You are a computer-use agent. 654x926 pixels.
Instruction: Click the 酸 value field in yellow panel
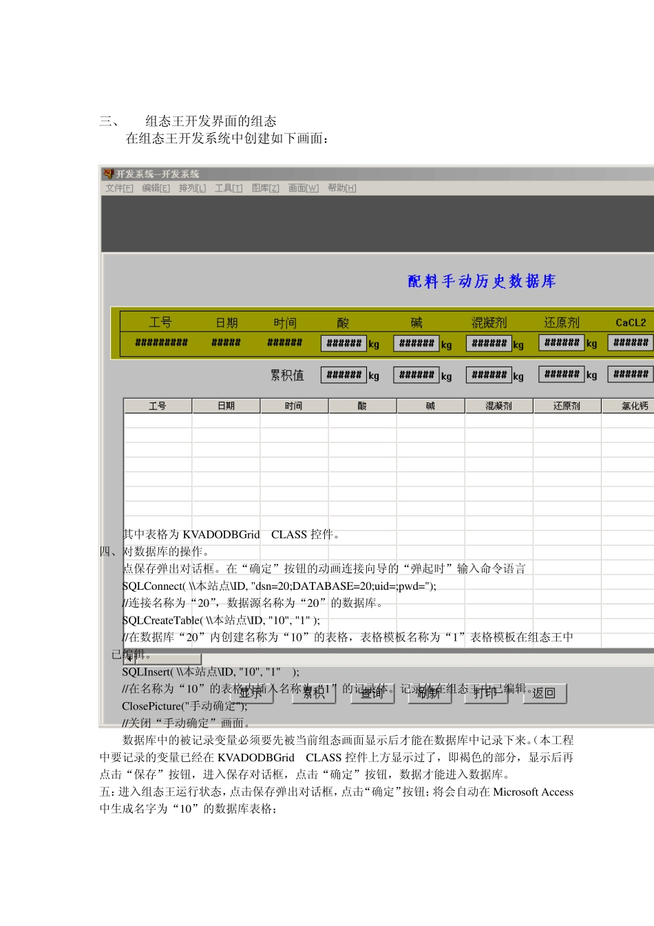click(344, 343)
